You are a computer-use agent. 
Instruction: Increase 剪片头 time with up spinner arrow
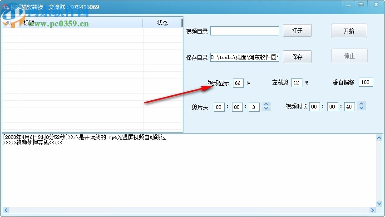(266, 104)
